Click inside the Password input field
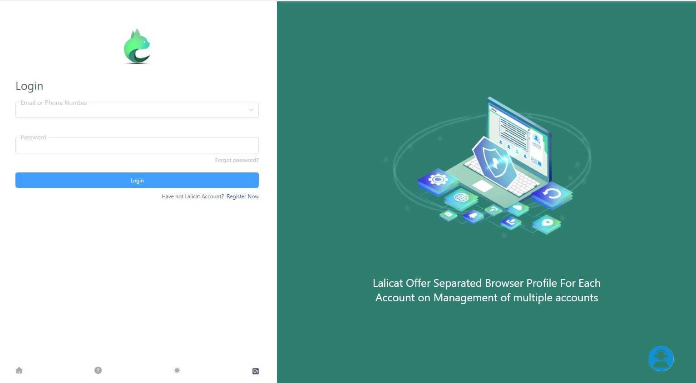The height and width of the screenshot is (383, 696). [137, 145]
